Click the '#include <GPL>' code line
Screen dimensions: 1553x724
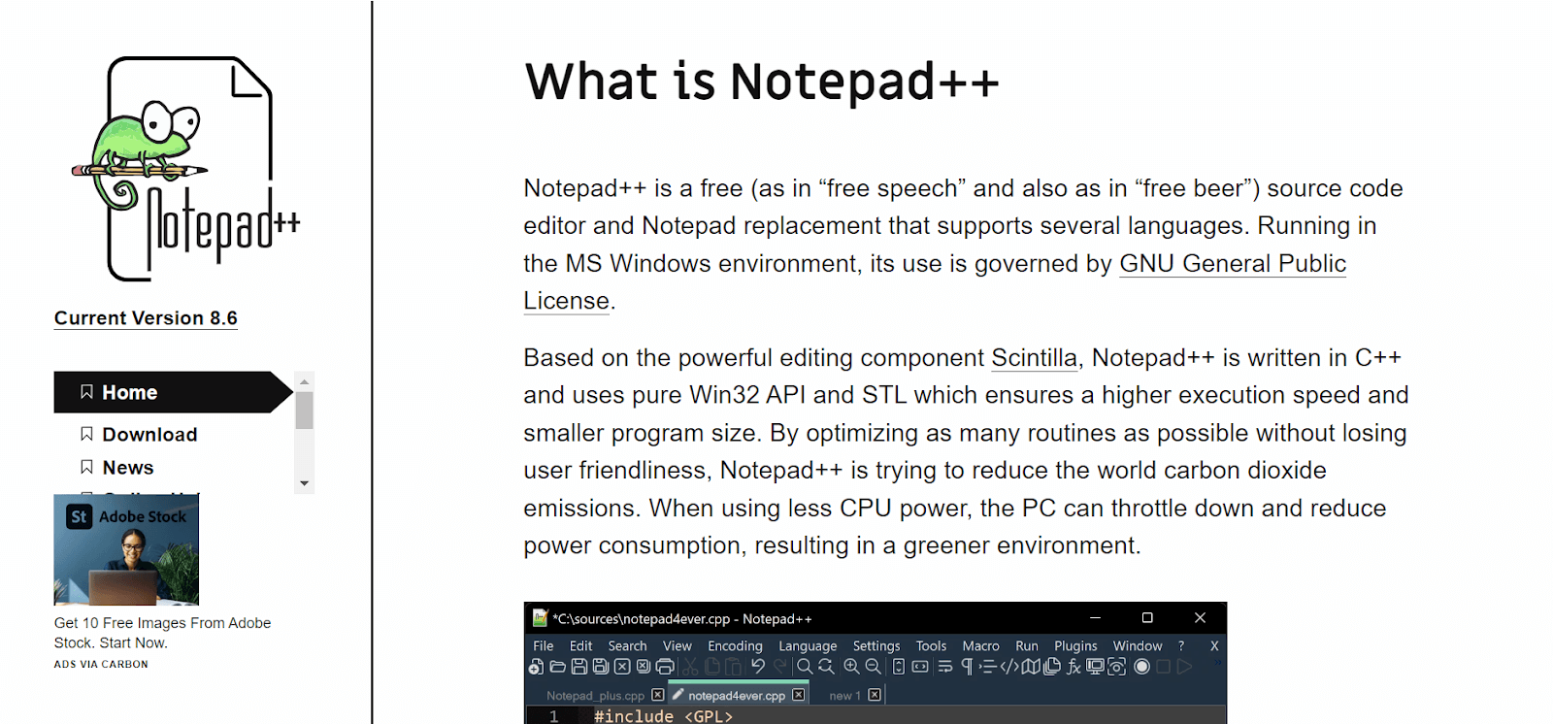pos(663,716)
